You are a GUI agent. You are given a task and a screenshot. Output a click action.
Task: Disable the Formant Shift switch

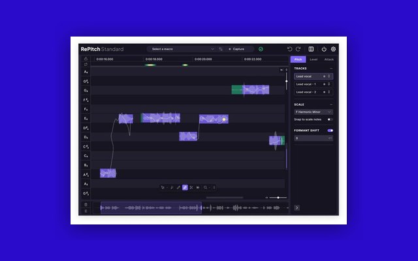330,130
